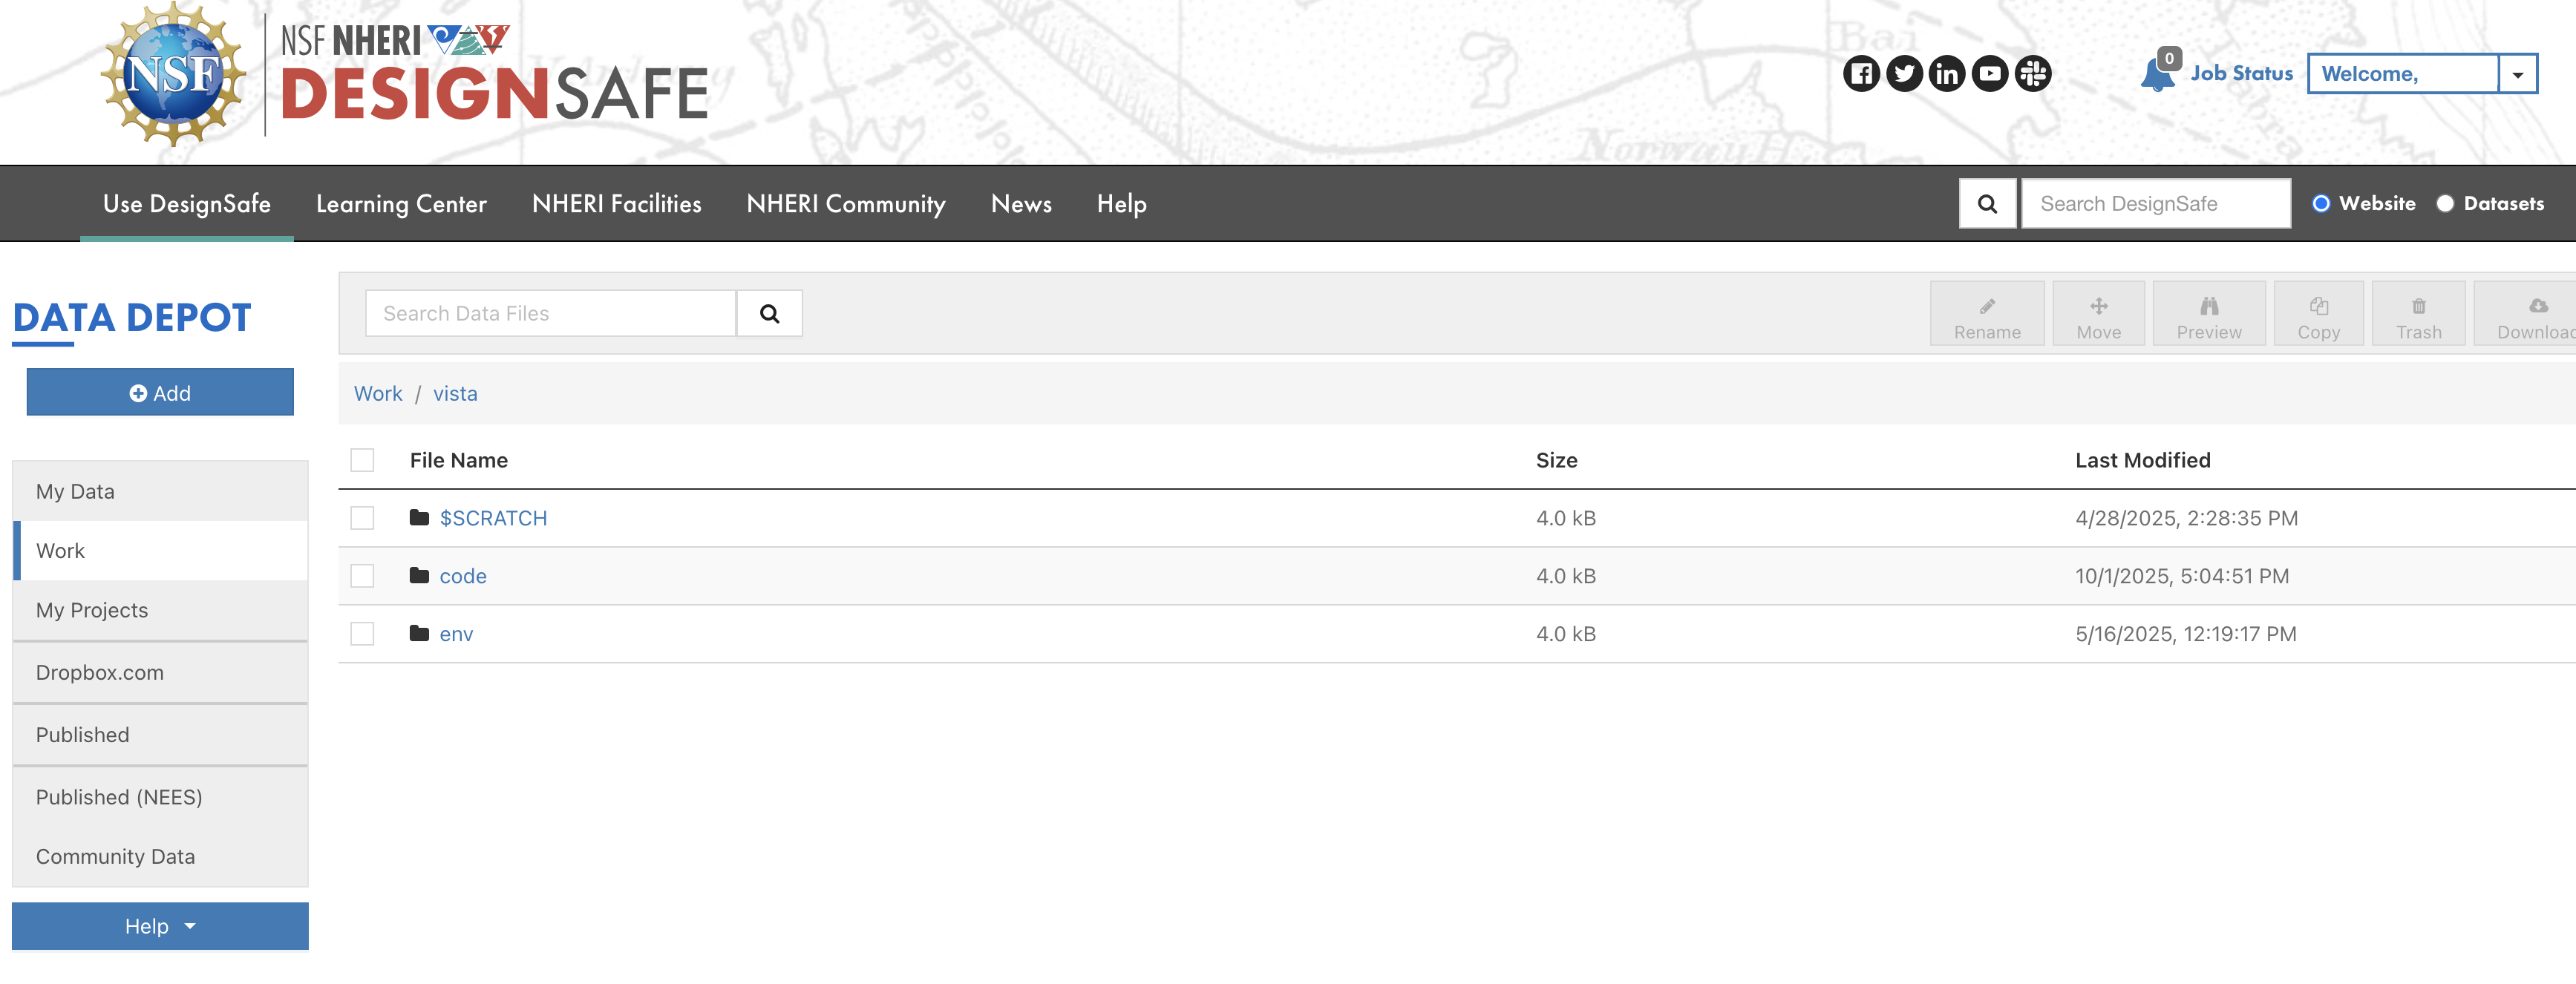The image size is (2576, 984).
Task: Select the Datasets radio button
Action: coord(2445,204)
